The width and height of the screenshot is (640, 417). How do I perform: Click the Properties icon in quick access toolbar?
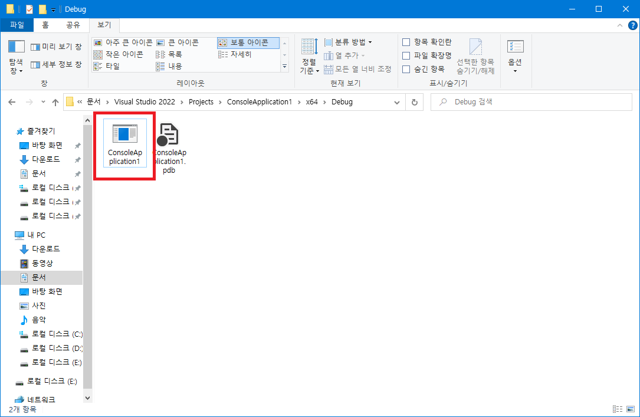click(29, 9)
